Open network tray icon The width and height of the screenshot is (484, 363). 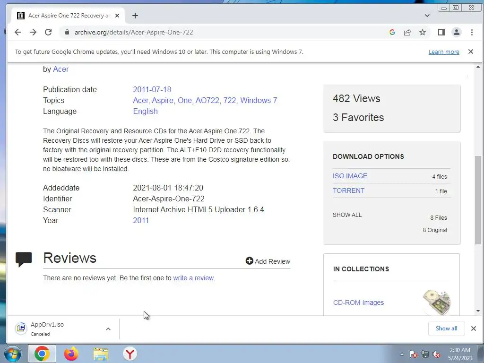(425, 354)
